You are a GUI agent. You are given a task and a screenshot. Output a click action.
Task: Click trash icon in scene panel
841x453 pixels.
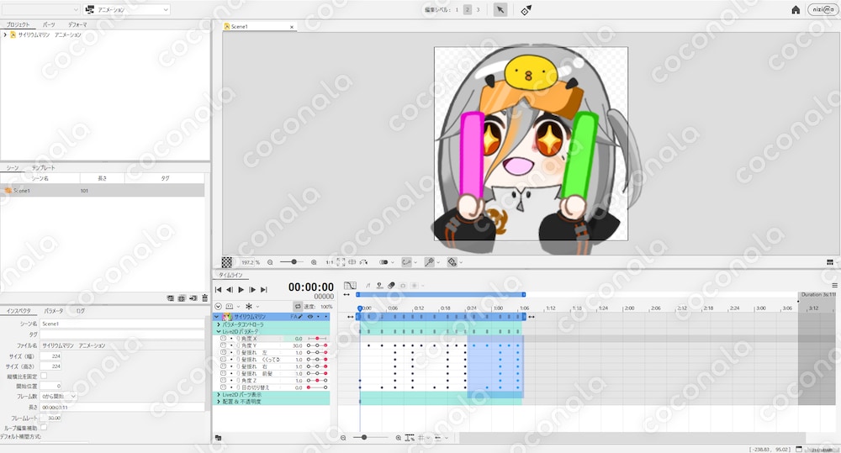coord(205,298)
